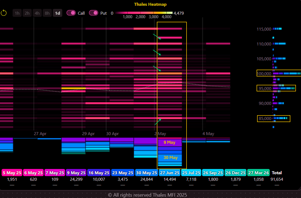Click the 27 Mar 26 expiry tag
Image resolution: width=301 pixels, height=198 pixels.
259,173
